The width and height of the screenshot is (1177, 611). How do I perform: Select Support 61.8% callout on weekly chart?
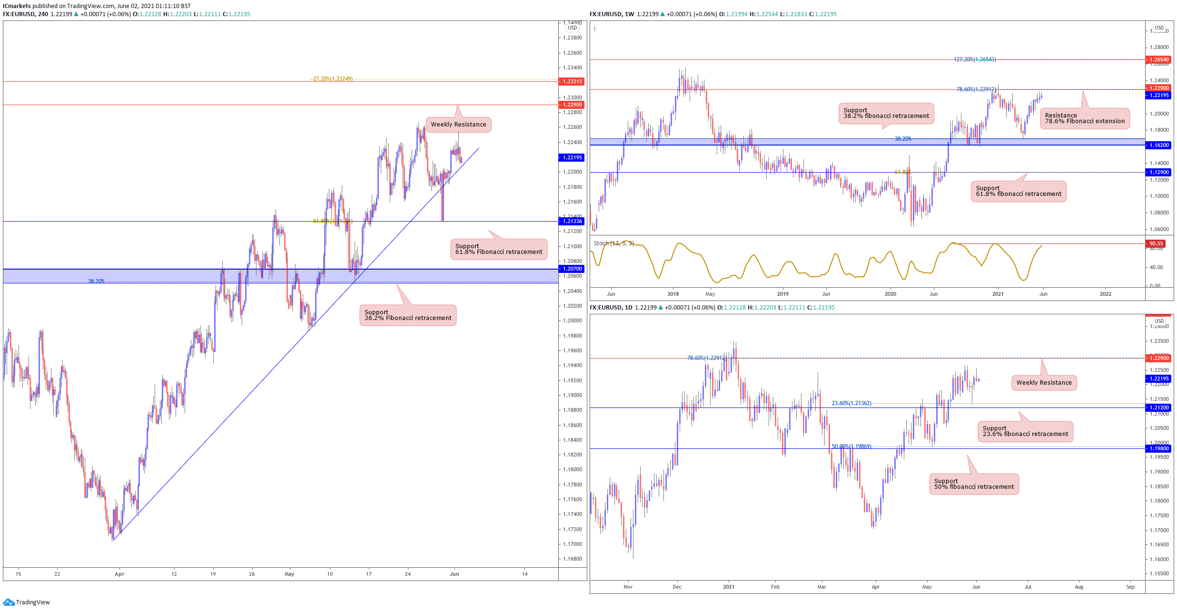(1019, 191)
